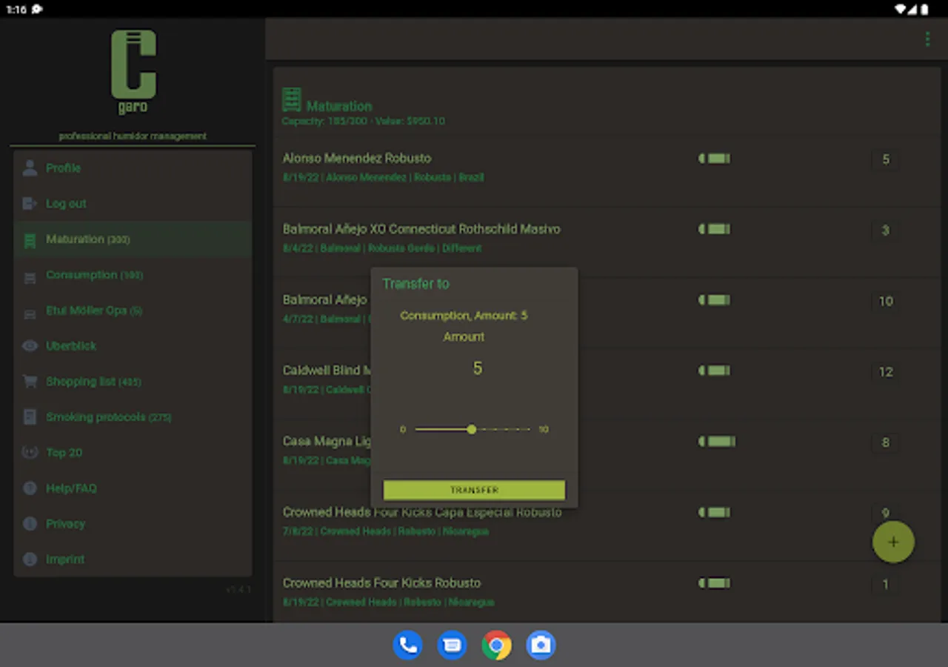Click 'Consumption, Amount: 5' text in dialog
Screen dimensions: 948x667
(x=464, y=316)
